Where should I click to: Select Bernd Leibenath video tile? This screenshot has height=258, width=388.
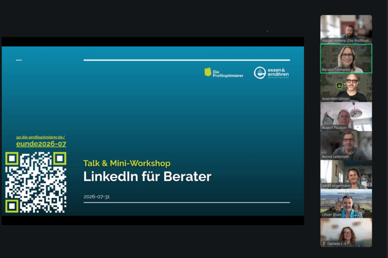pyautogui.click(x=346, y=145)
